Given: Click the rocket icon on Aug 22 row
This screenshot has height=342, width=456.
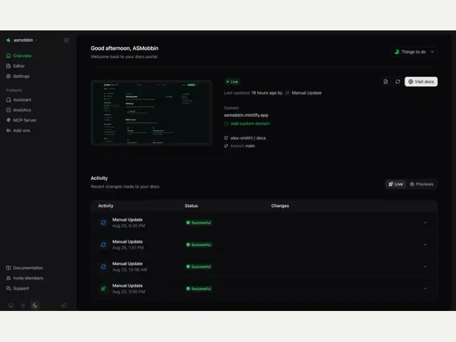Looking at the screenshot, I should point(103,289).
